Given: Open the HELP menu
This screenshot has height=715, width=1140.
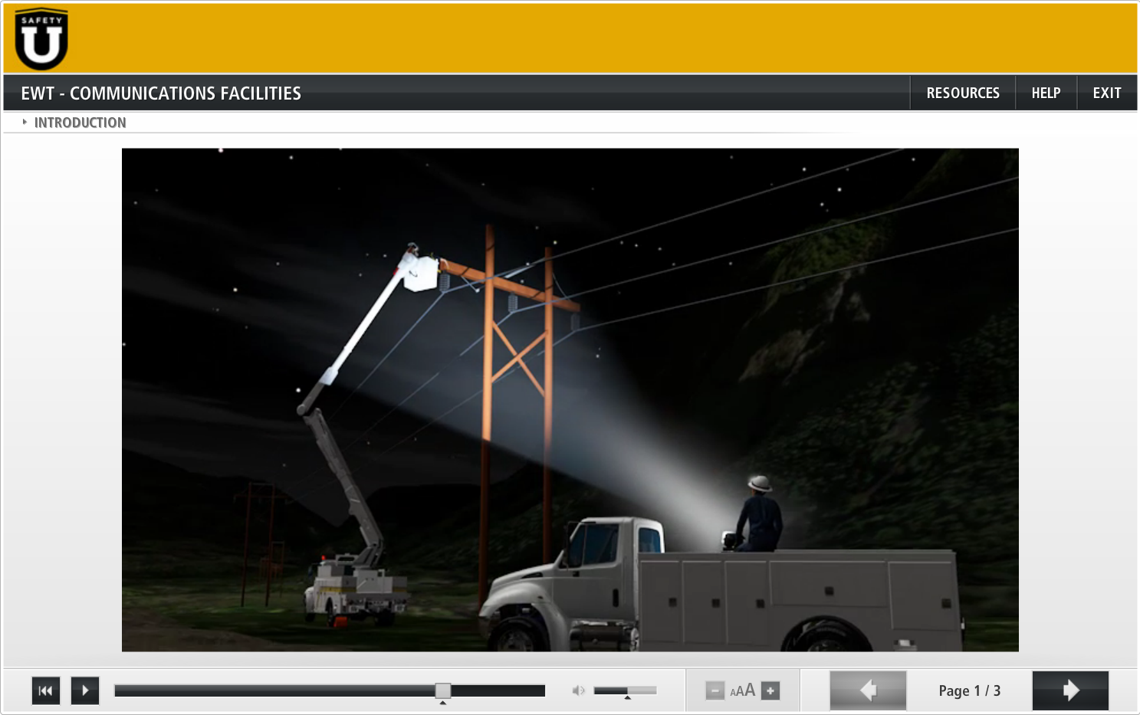Looking at the screenshot, I should tap(1045, 92).
